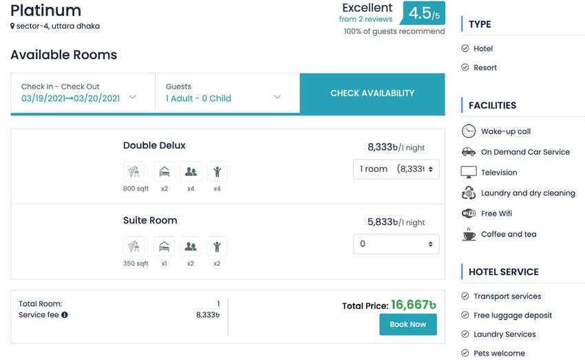Screen dimensions: 585x361
Task: Expand the Guests selector dropdown
Action: pos(228,93)
